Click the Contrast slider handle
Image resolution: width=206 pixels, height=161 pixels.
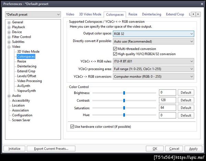click(x=124, y=101)
